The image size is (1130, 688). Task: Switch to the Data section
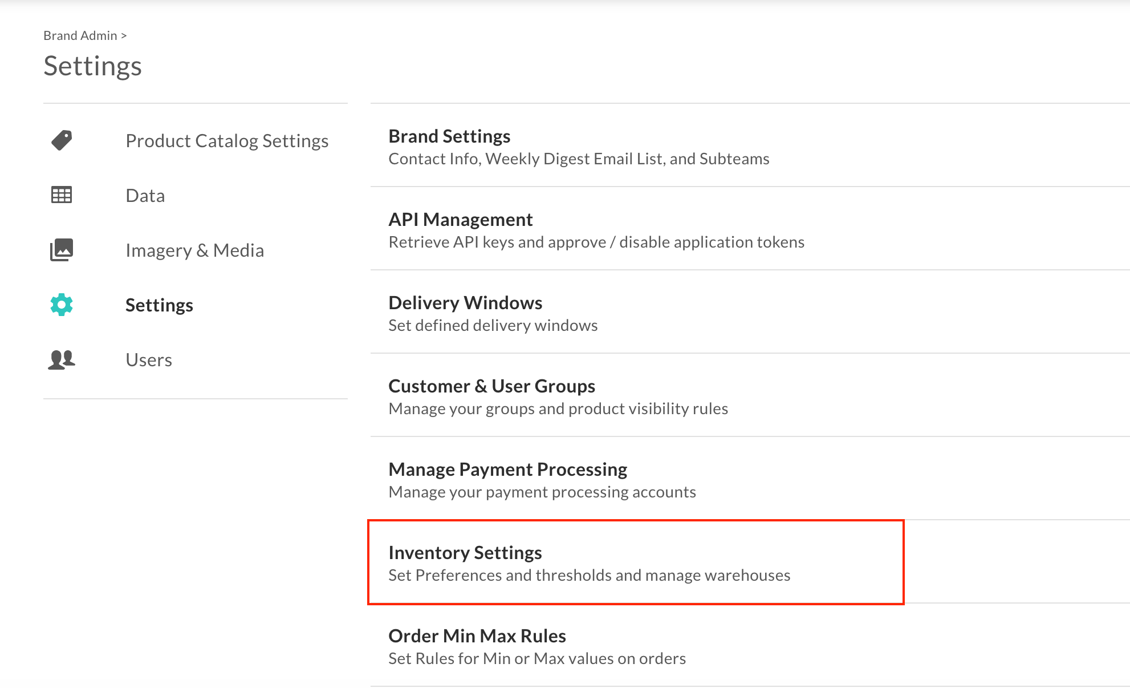pyautogui.click(x=145, y=195)
